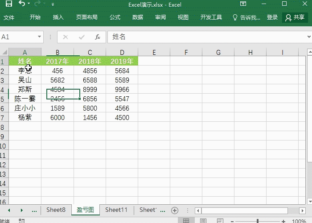This screenshot has height=223, width=312.
Task: Click vertical scrollbar up arrow
Action: [310, 52]
